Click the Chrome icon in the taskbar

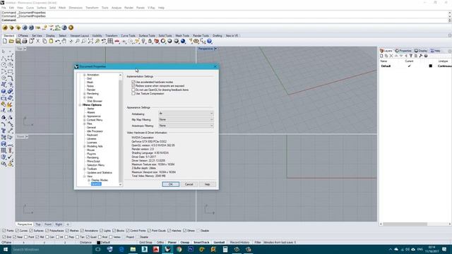pyautogui.click(x=179, y=249)
